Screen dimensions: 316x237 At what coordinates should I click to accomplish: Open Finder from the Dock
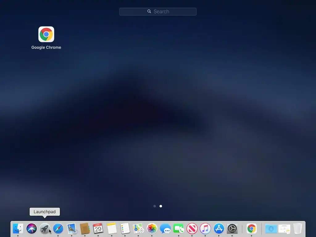pyautogui.click(x=18, y=229)
